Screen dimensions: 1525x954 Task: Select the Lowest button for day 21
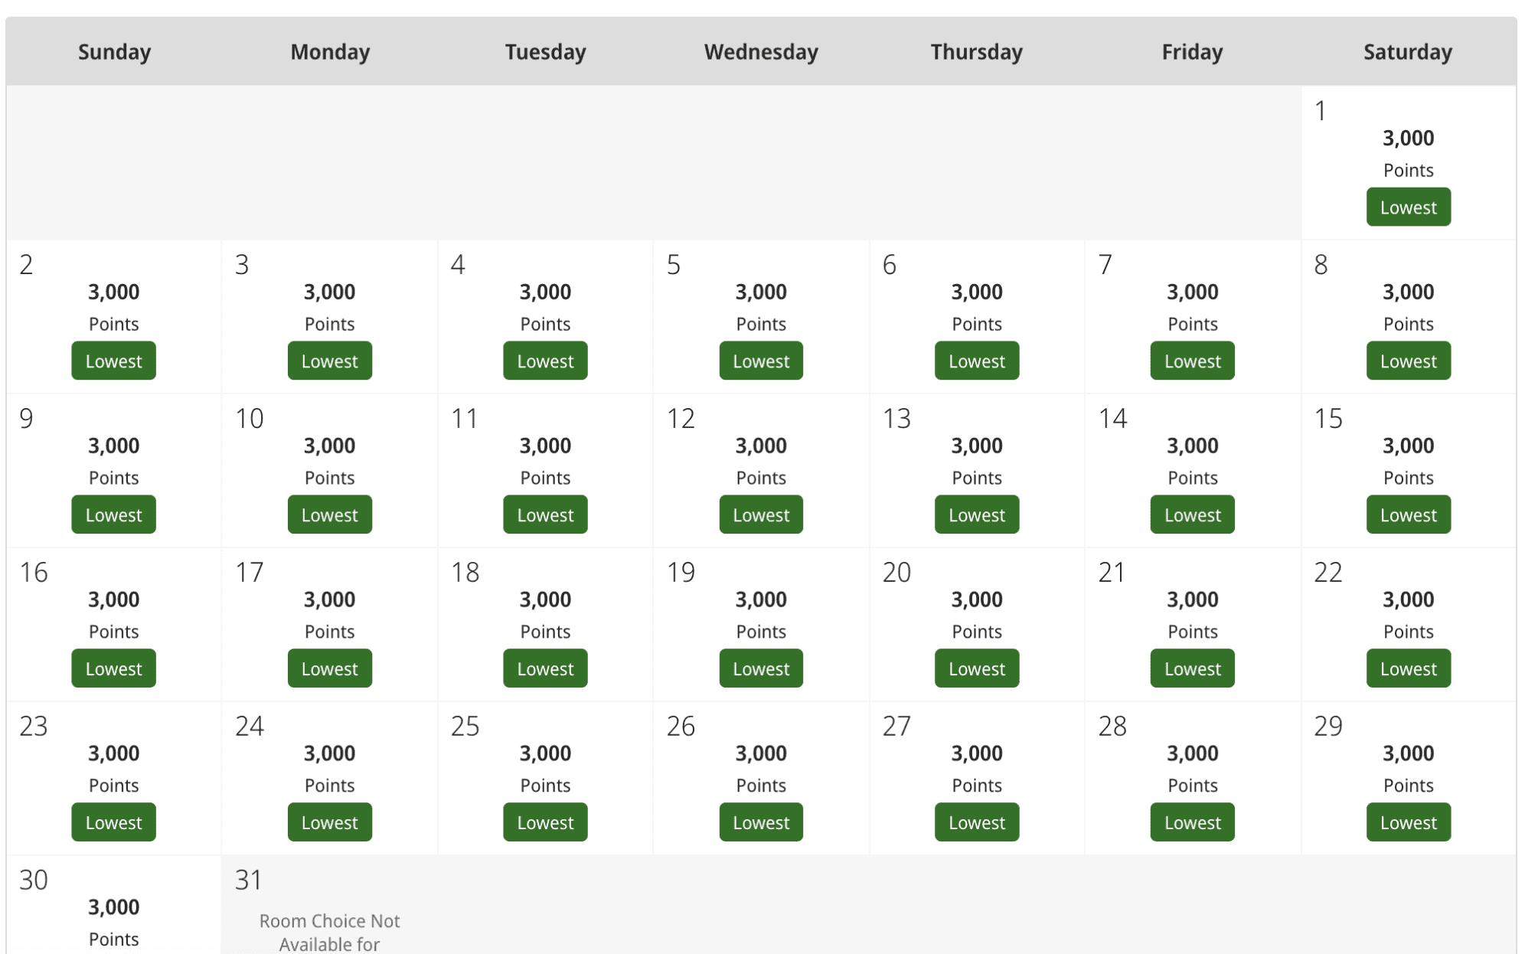[x=1192, y=668]
